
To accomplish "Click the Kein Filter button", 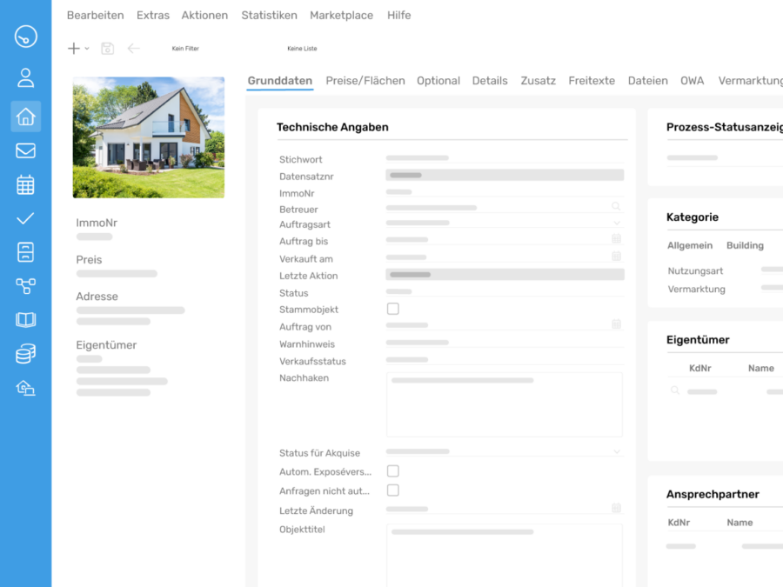I will (185, 49).
